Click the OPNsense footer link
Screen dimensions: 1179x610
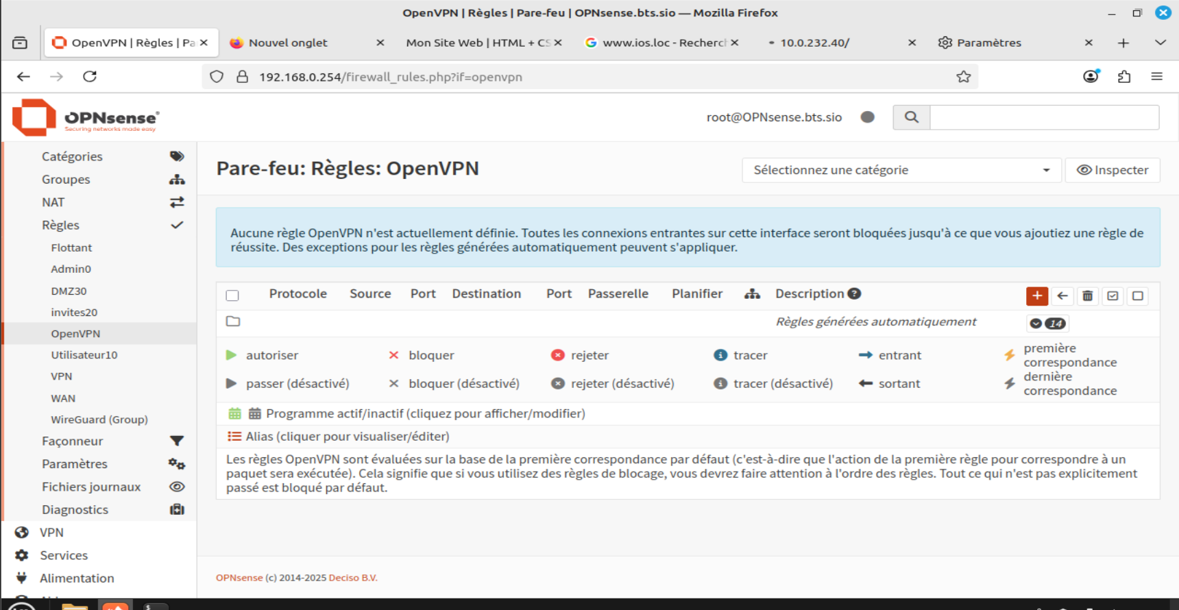(x=239, y=578)
